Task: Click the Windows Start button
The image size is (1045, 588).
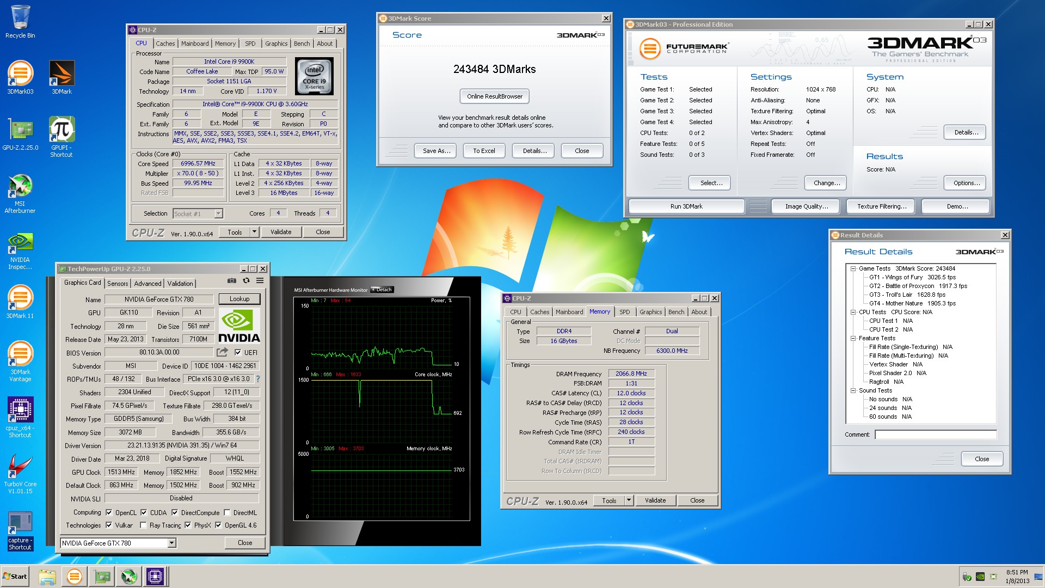Action: tap(15, 577)
